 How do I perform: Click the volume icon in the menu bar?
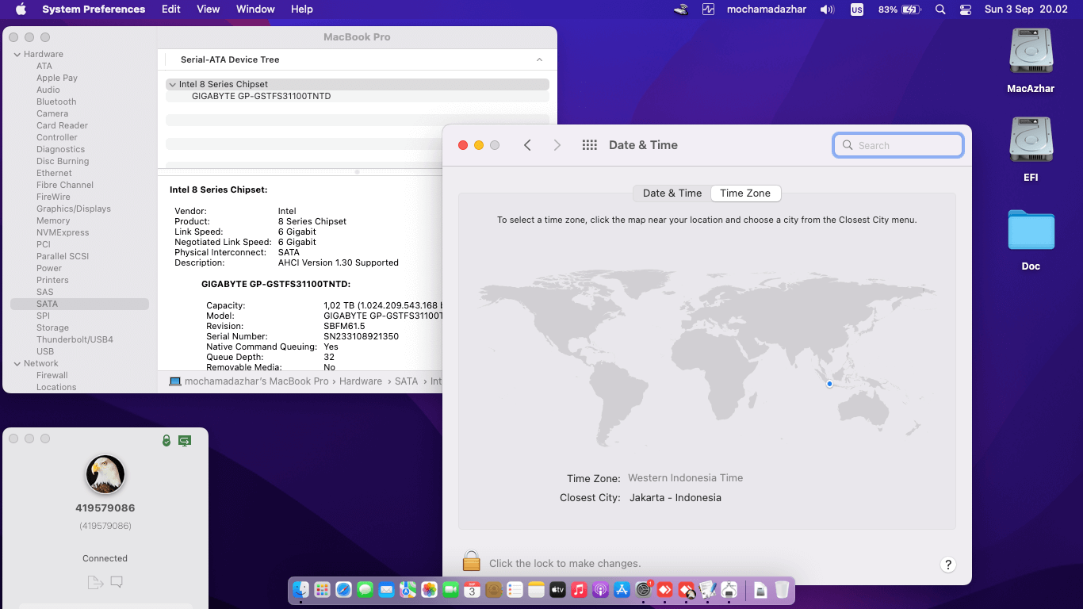827,10
